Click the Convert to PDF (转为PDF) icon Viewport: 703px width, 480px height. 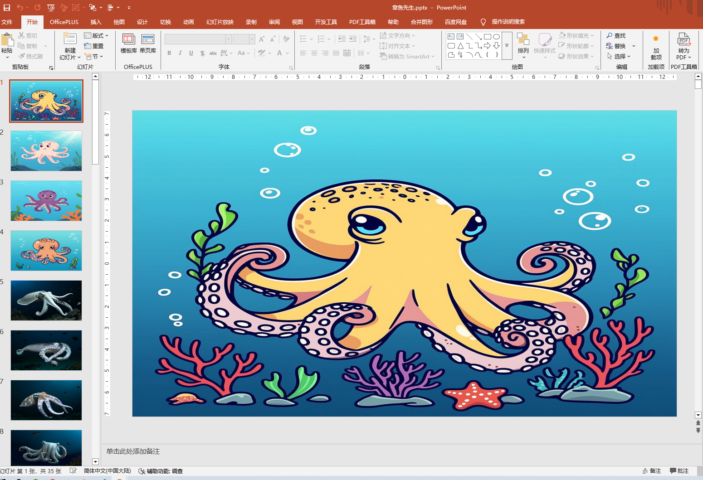point(683,39)
